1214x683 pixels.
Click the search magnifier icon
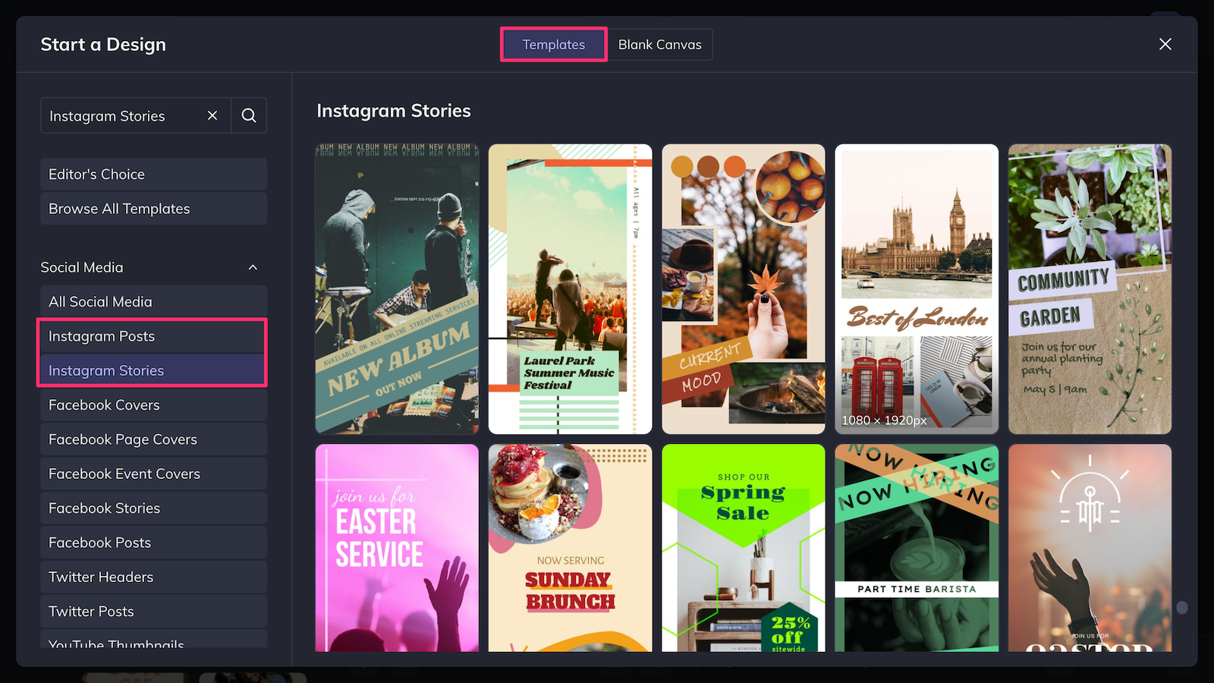tap(249, 115)
